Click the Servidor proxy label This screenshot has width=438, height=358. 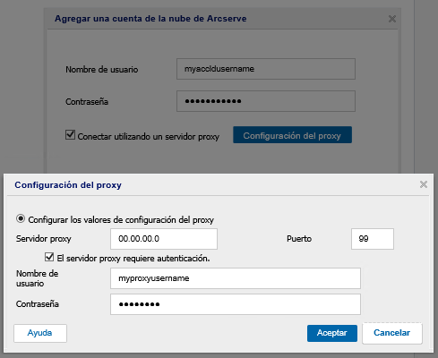click(x=44, y=239)
